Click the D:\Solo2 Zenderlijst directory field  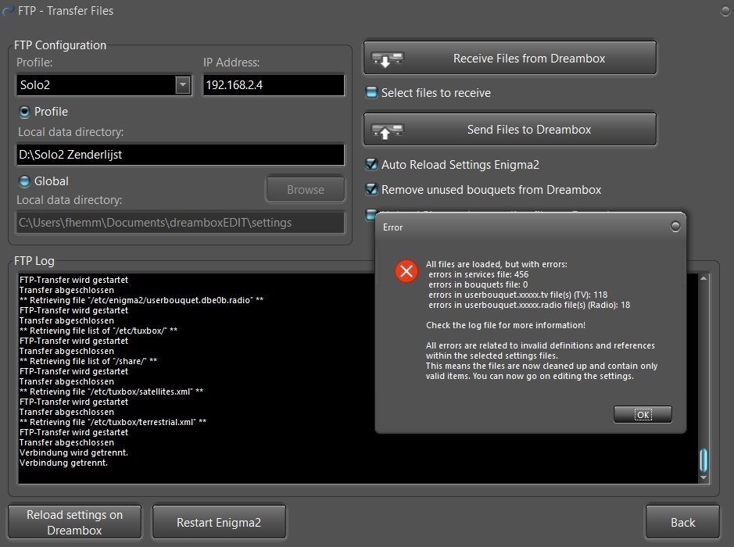coord(181,155)
